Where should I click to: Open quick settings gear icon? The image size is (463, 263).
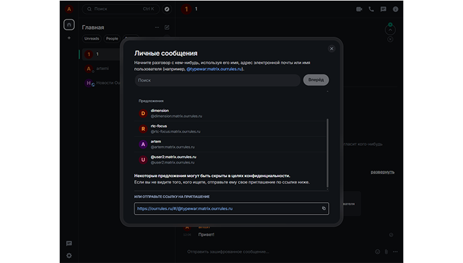[x=69, y=255]
